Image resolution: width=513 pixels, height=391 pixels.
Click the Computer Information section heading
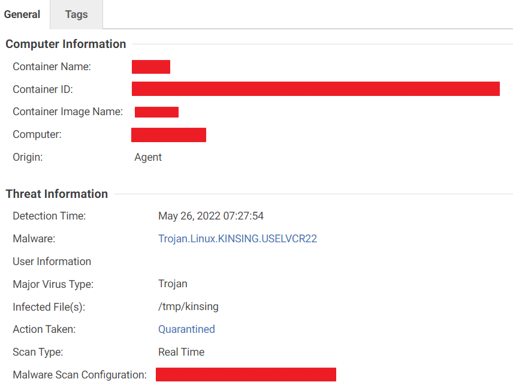66,44
